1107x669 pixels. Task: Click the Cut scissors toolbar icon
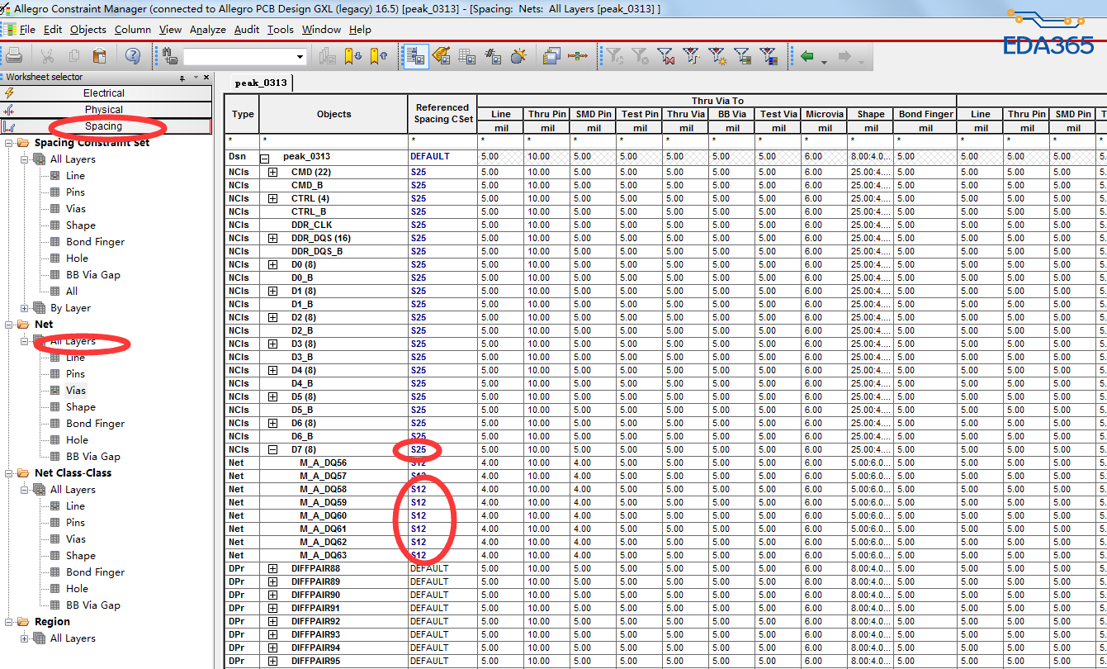pyautogui.click(x=47, y=56)
